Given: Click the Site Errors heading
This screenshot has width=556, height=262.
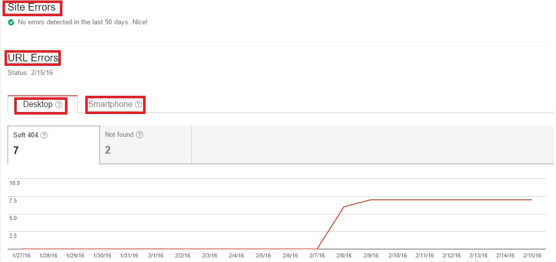Looking at the screenshot, I should coord(31,8).
